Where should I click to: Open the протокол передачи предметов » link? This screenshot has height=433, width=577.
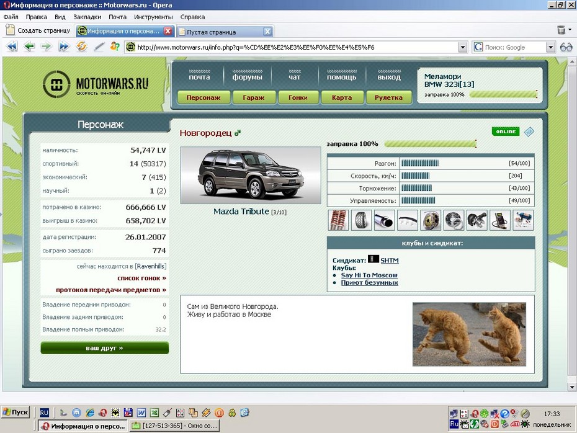(111, 290)
